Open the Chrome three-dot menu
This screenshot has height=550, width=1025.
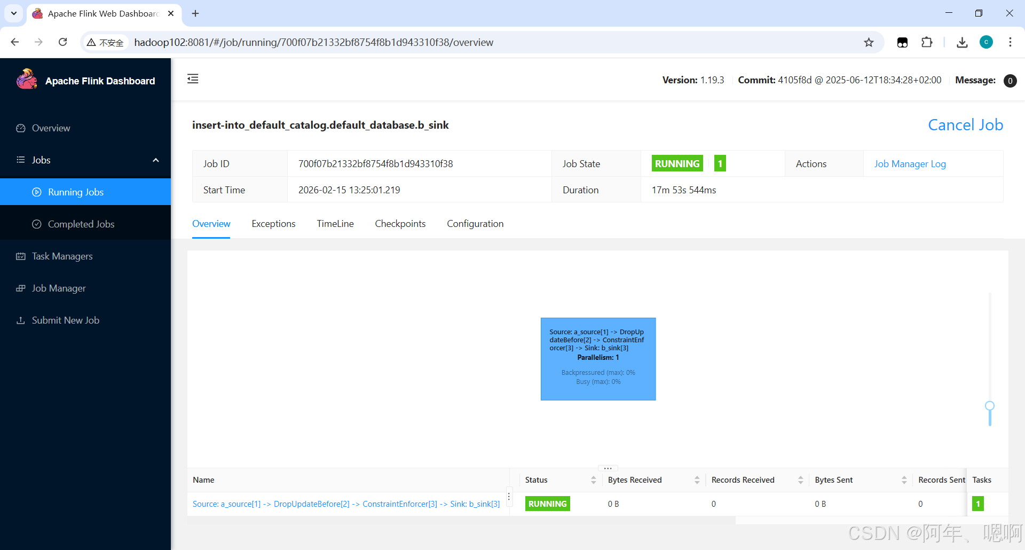1010,42
